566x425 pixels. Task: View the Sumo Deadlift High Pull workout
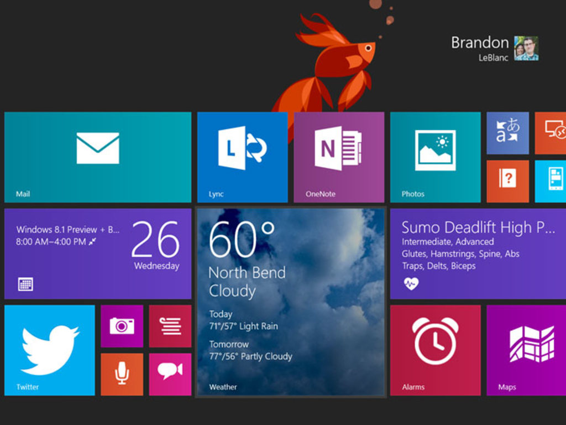point(479,252)
